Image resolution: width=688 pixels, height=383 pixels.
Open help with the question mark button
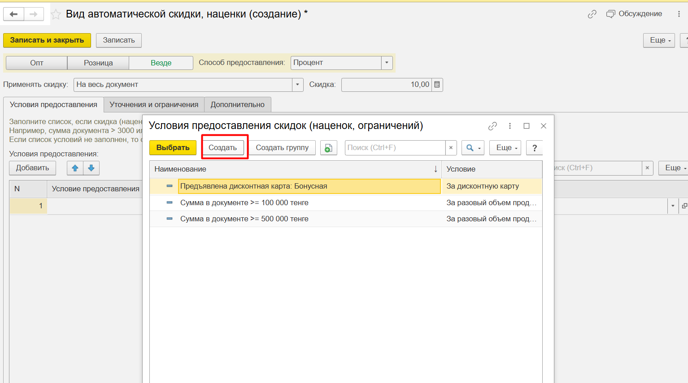pos(534,148)
